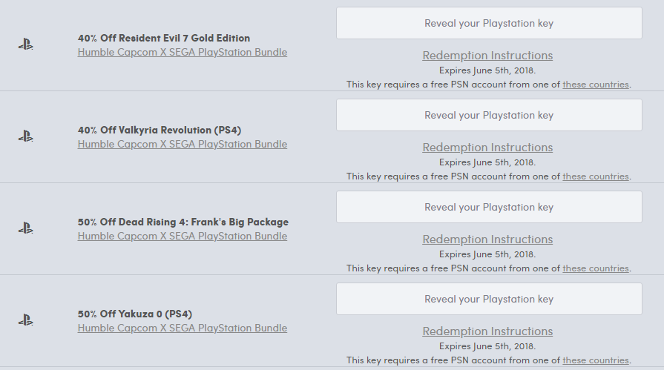Open bundle link under Yakuza 0 title

tap(182, 328)
